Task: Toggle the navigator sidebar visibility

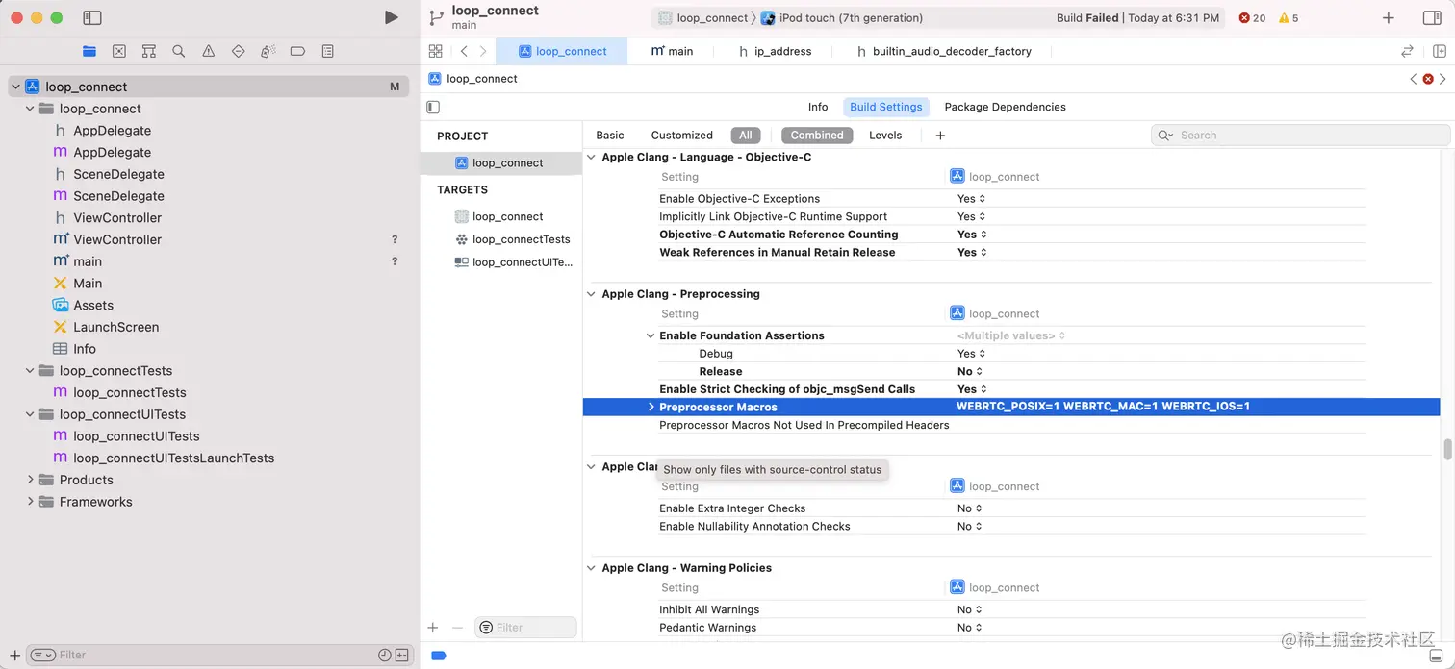Action: pyautogui.click(x=91, y=16)
